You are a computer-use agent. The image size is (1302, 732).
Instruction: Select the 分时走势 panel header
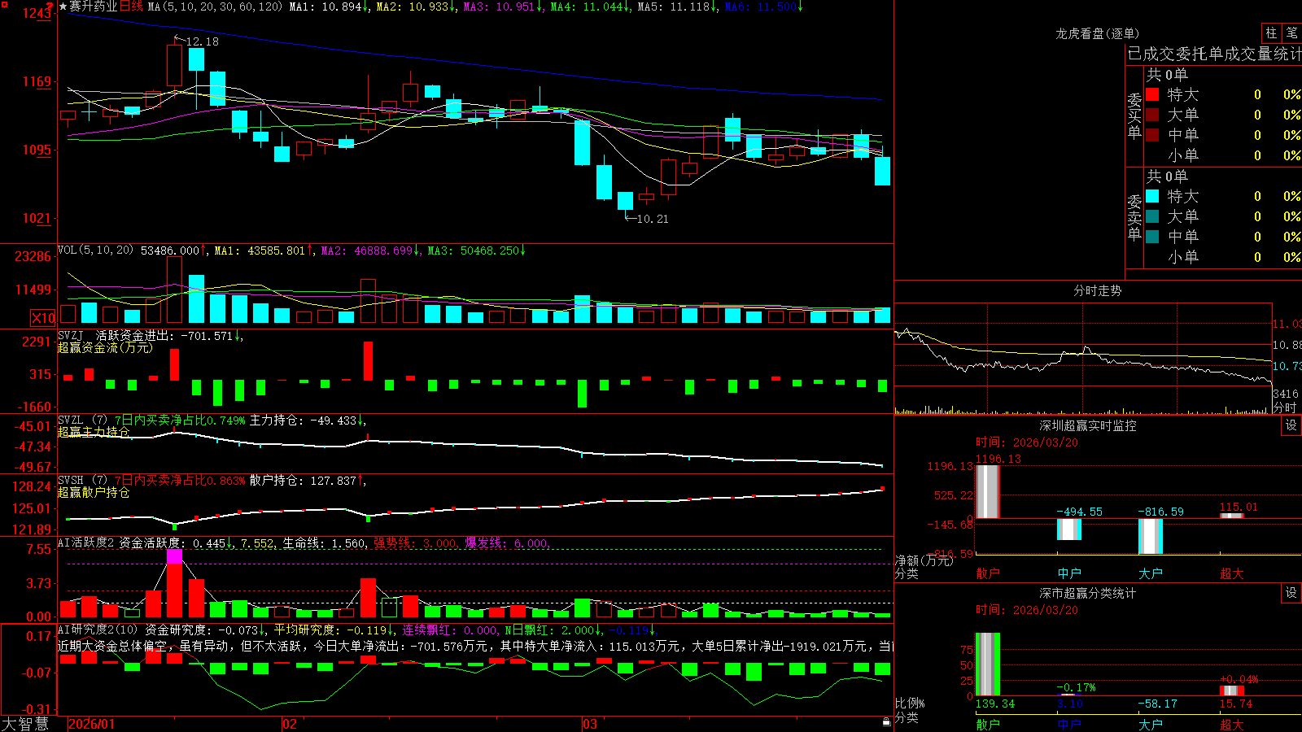(1097, 290)
